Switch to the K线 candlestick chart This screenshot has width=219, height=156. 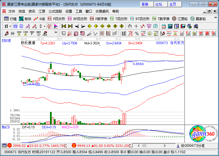click(40, 19)
